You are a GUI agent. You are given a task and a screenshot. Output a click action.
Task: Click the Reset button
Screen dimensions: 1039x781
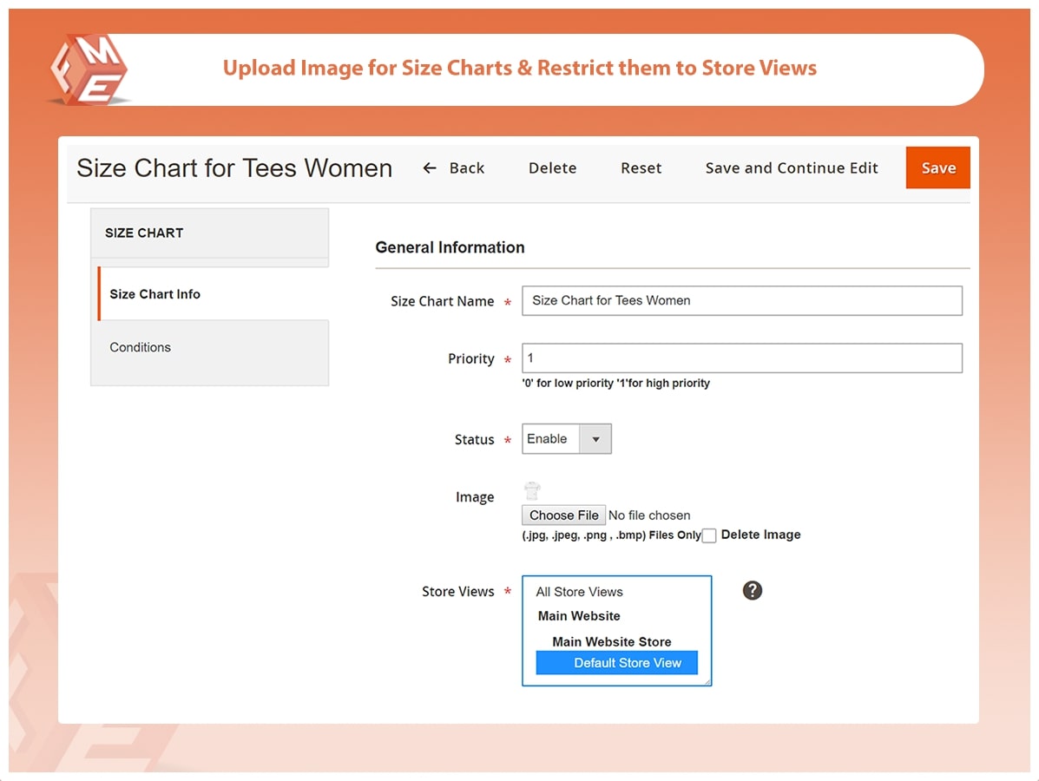(641, 168)
